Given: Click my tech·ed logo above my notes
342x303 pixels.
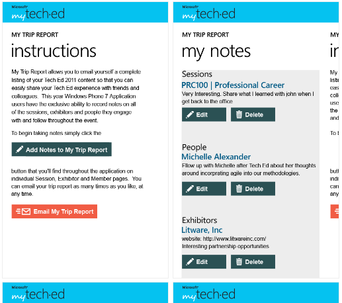Looking at the screenshot, I should click(x=209, y=13).
